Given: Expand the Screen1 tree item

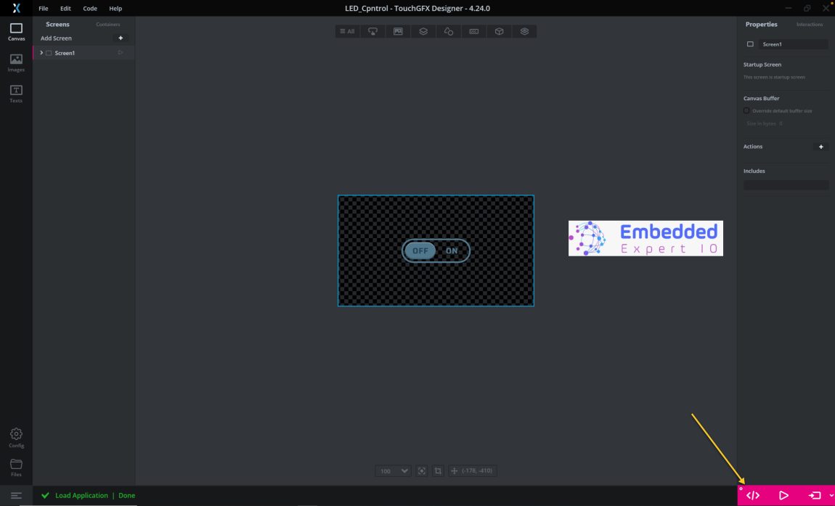Looking at the screenshot, I should [41, 52].
